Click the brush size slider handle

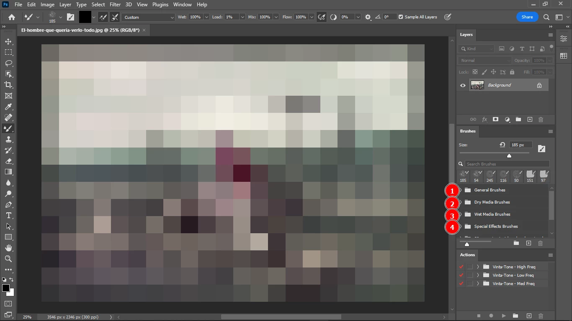coord(509,155)
